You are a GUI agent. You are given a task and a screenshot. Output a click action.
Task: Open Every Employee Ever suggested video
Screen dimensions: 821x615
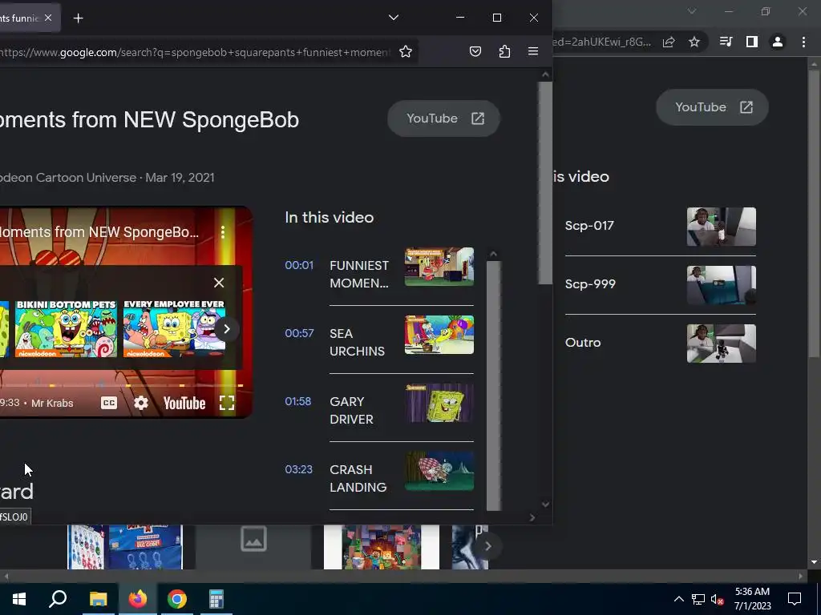pyautogui.click(x=174, y=328)
